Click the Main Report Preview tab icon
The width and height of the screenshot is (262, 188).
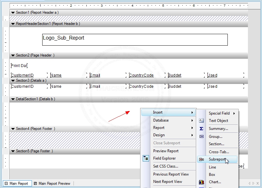click(x=35, y=184)
